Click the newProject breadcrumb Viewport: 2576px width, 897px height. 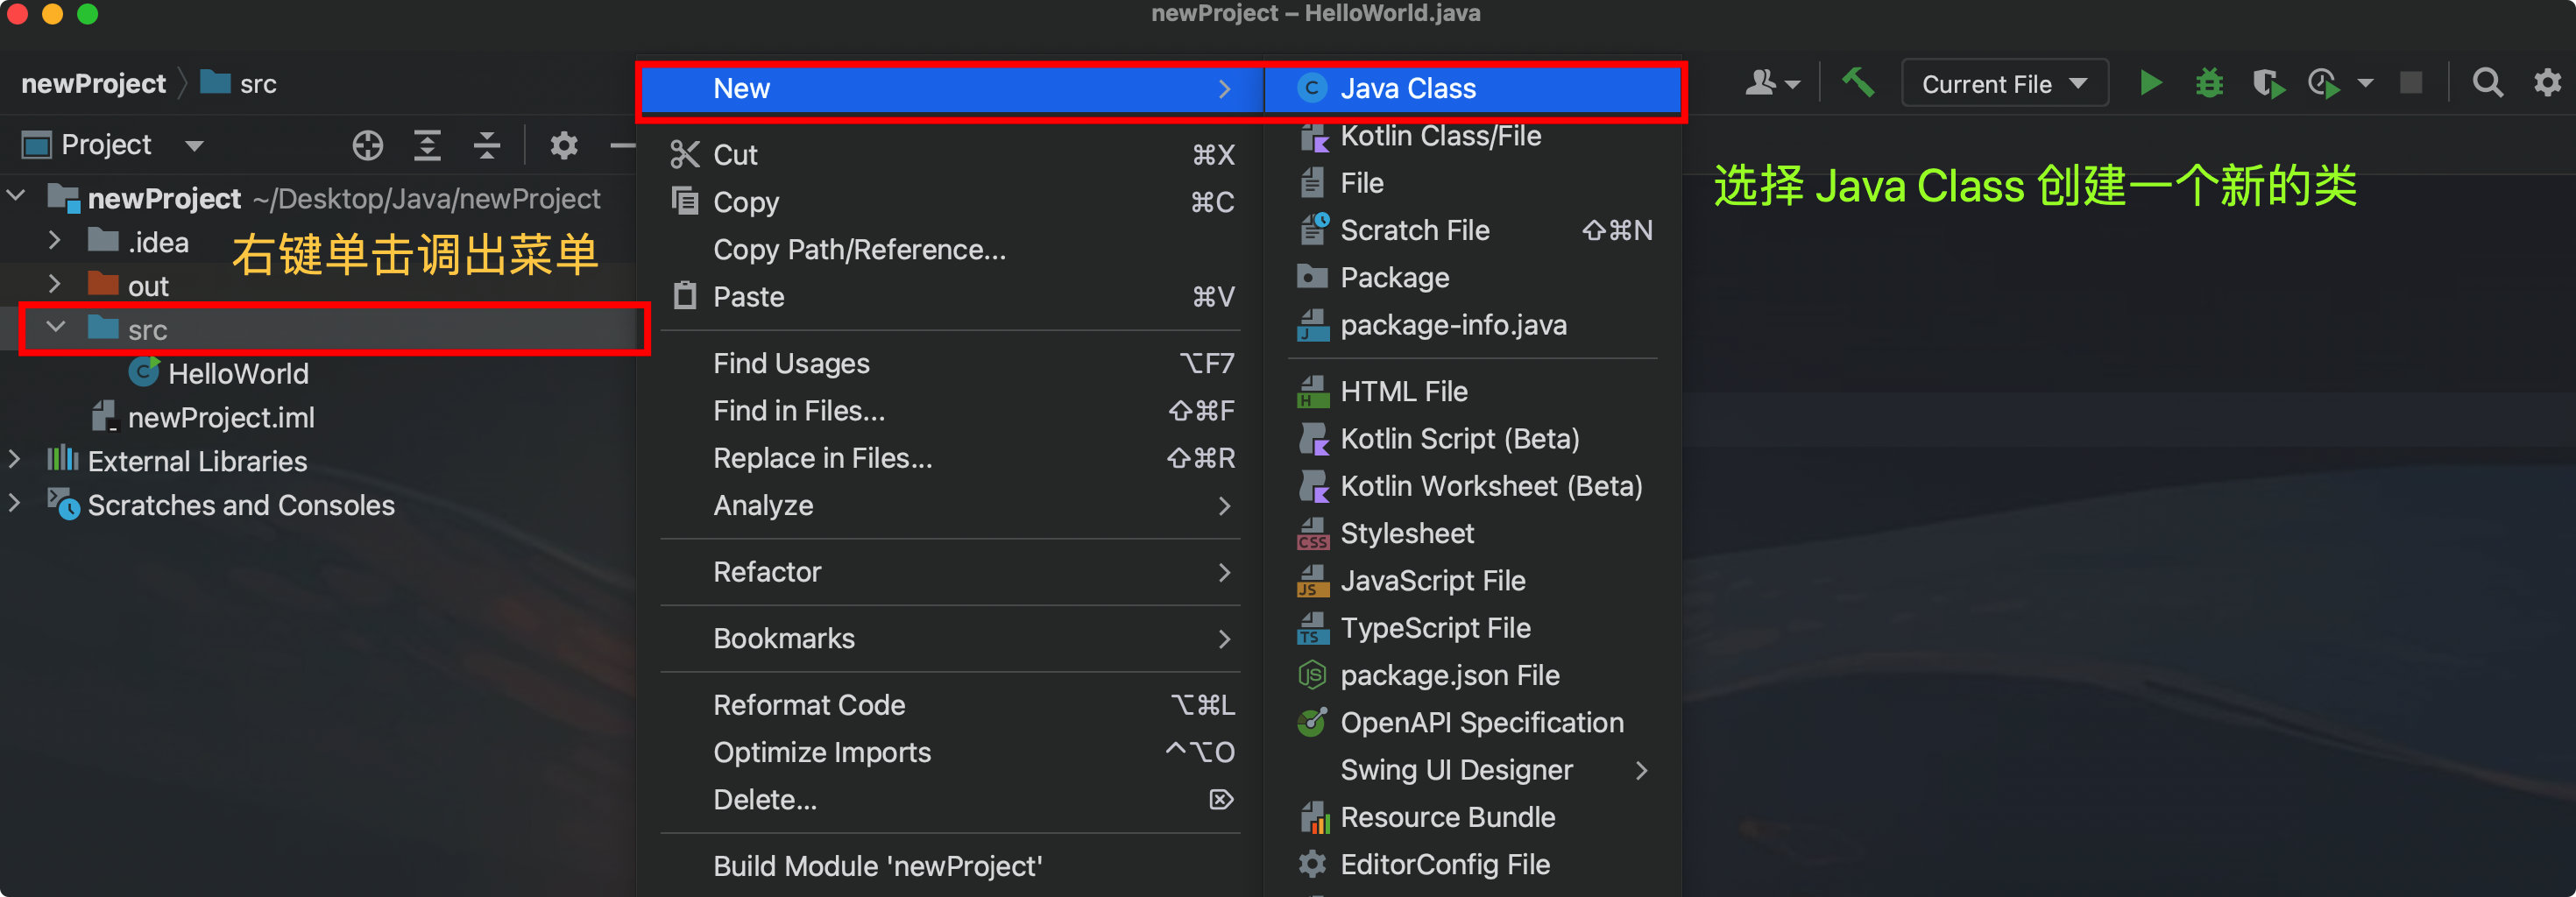click(x=93, y=83)
